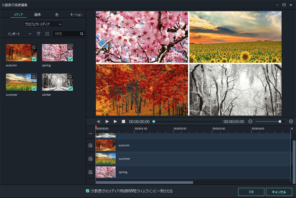Select the autumn clip on the timeline
The height and width of the screenshot is (198, 296).
(193, 145)
